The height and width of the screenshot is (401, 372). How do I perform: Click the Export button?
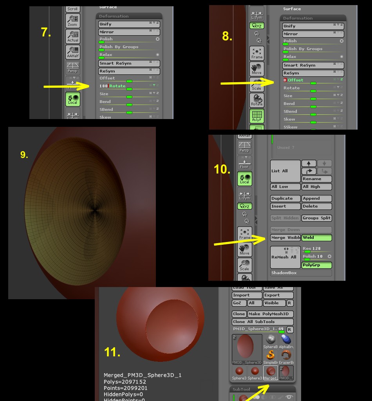tap(278, 295)
